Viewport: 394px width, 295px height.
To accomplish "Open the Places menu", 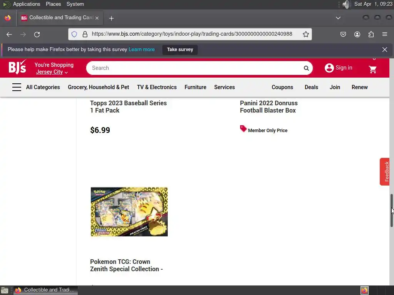I will tap(53, 4).
